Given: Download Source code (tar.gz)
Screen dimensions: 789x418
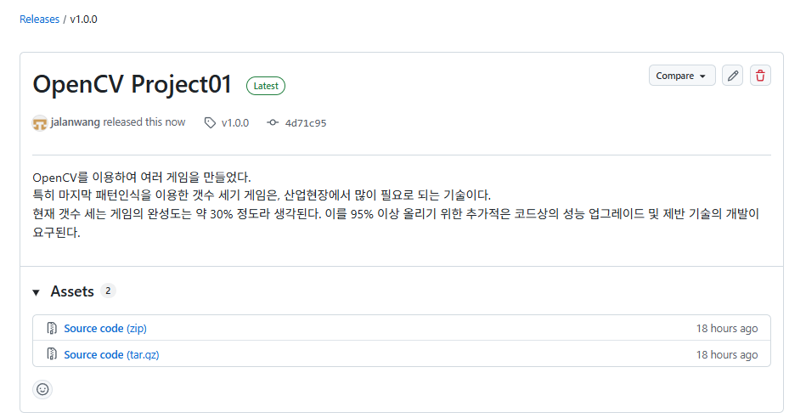Looking at the screenshot, I should coord(111,354).
